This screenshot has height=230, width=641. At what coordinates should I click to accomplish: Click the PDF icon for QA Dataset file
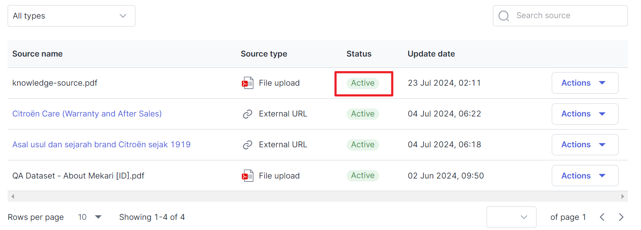pos(248,176)
